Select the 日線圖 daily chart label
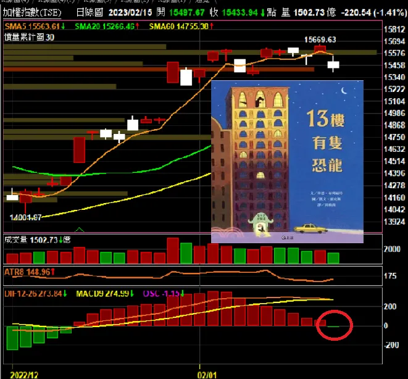 coord(90,12)
